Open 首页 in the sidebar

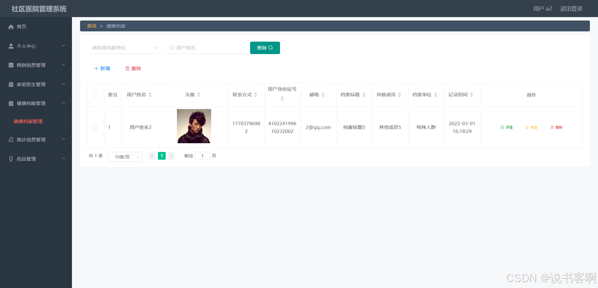tap(36, 27)
